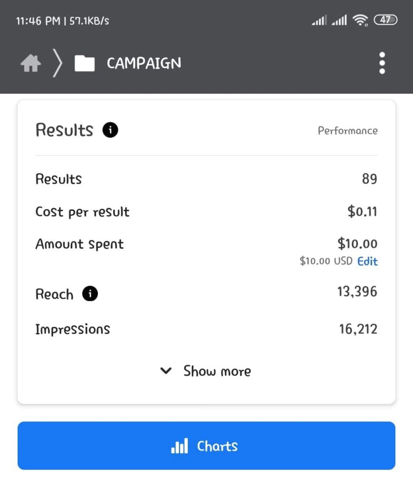Expand the Show more section
The image size is (413, 487).
pos(217,371)
